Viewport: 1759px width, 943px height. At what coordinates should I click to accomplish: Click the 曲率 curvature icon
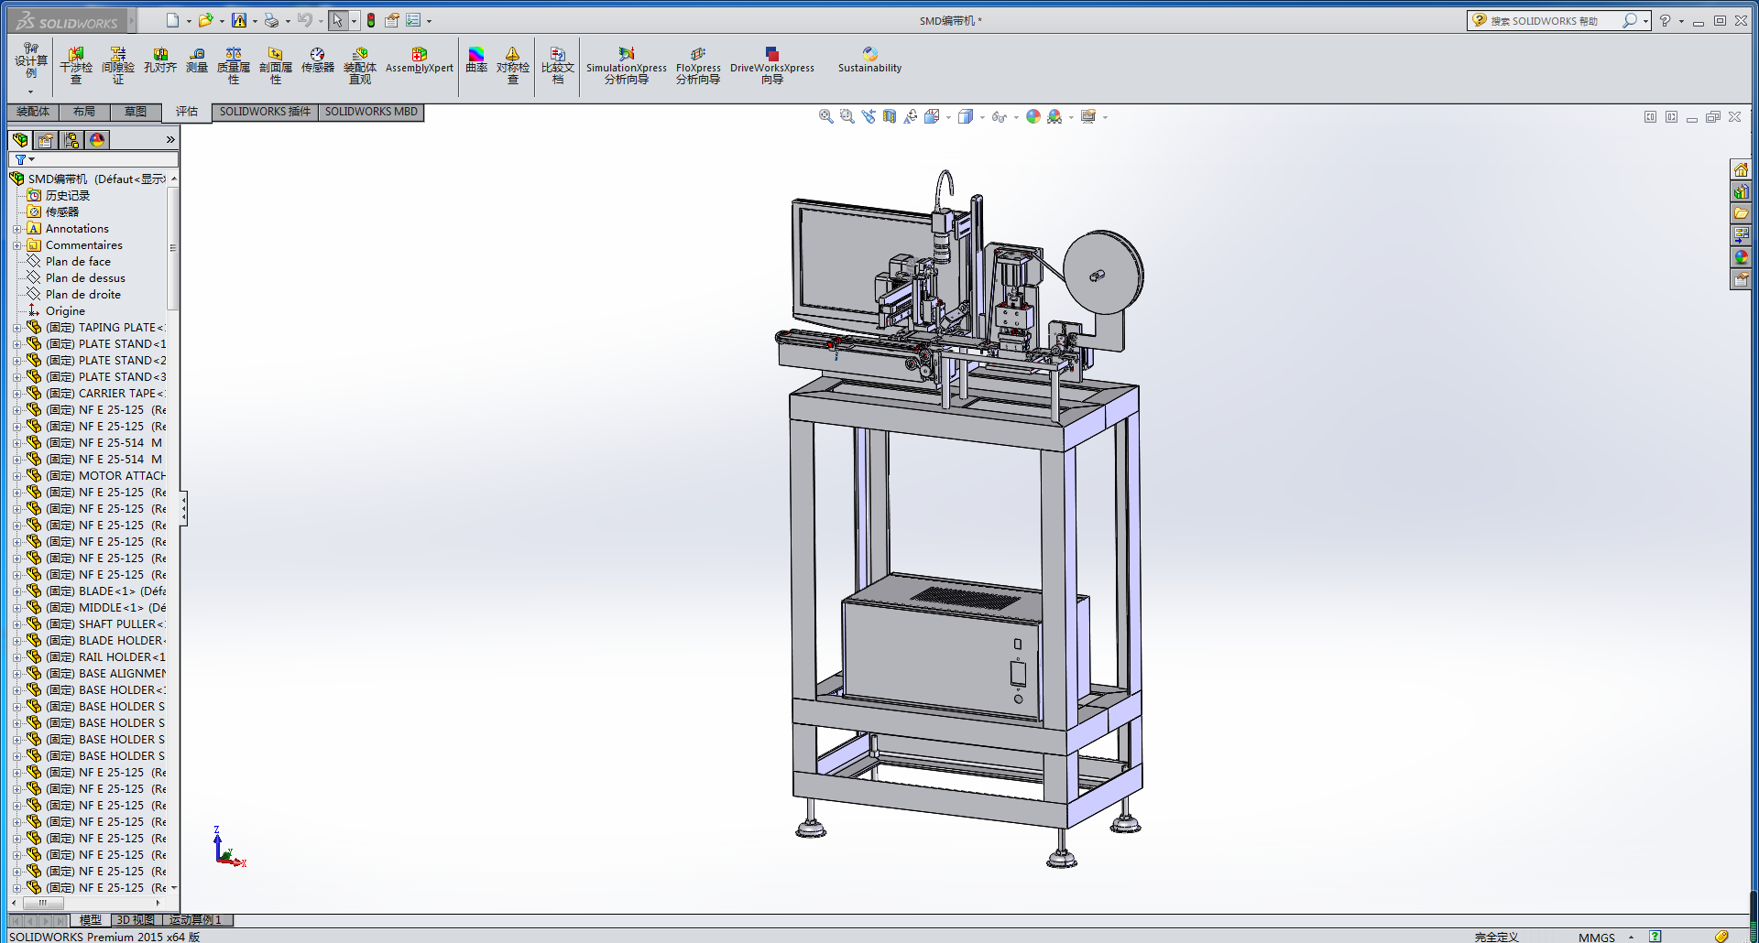(x=476, y=60)
